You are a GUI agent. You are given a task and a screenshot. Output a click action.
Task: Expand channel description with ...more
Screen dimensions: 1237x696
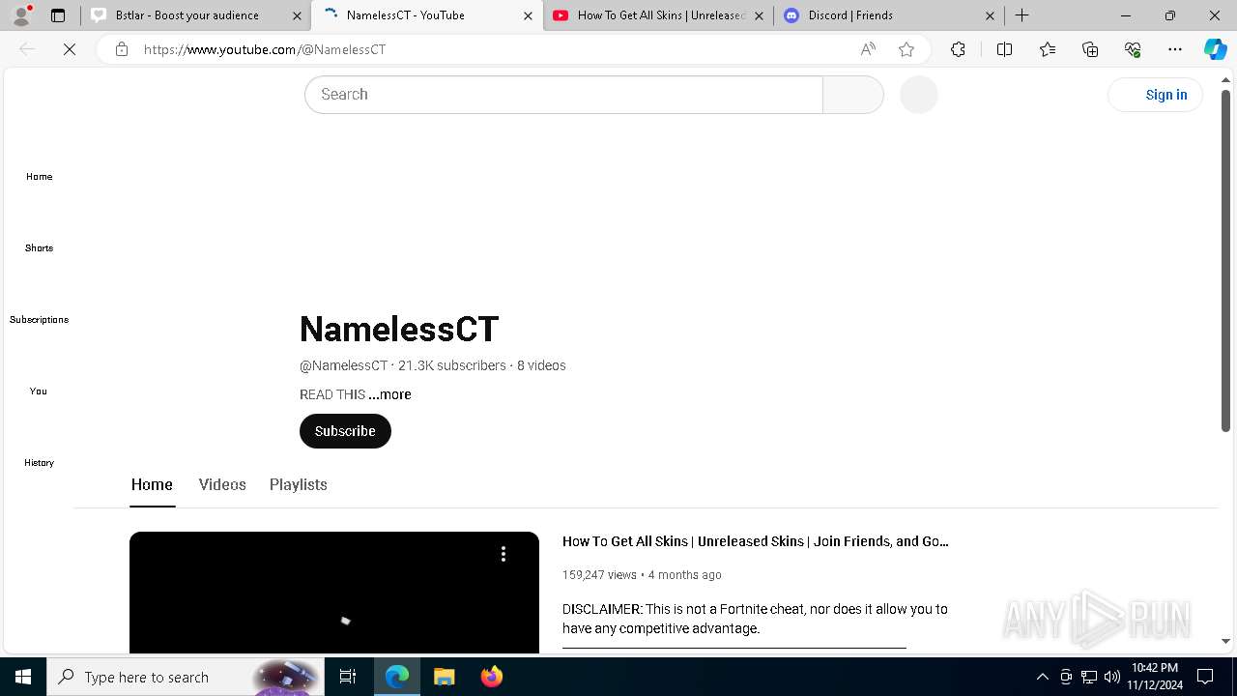389,394
